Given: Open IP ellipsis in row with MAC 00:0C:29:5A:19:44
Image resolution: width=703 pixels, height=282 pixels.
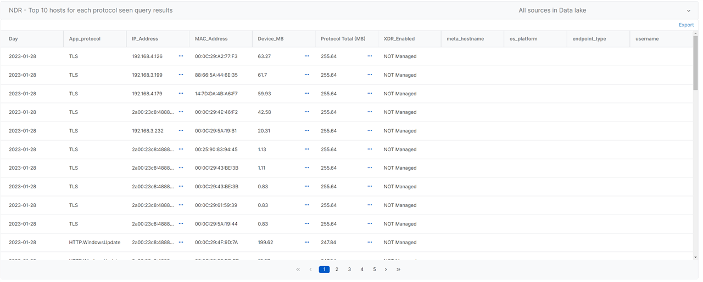Looking at the screenshot, I should pyautogui.click(x=181, y=224).
